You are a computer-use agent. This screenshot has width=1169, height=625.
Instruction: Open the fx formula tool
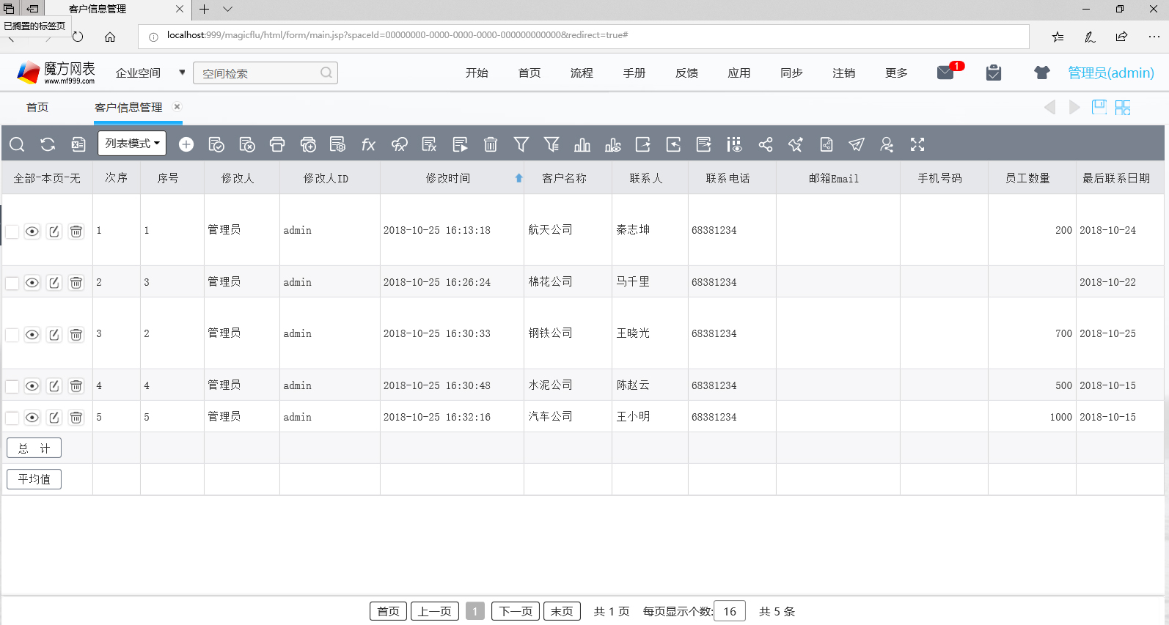[368, 144]
